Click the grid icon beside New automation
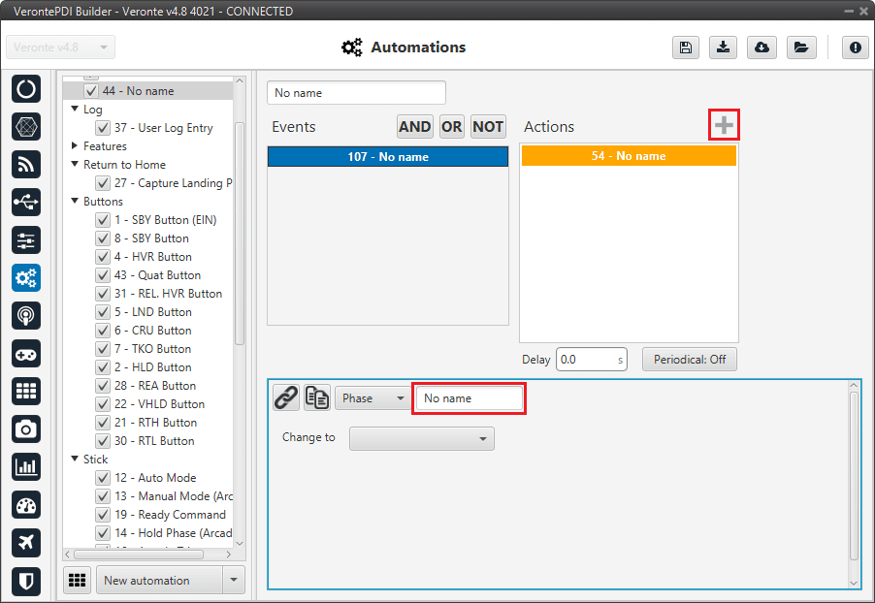This screenshot has width=875, height=603. (x=77, y=580)
